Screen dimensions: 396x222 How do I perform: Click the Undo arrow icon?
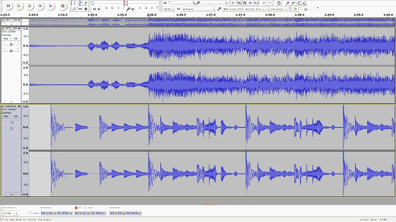pyautogui.click(x=264, y=3)
